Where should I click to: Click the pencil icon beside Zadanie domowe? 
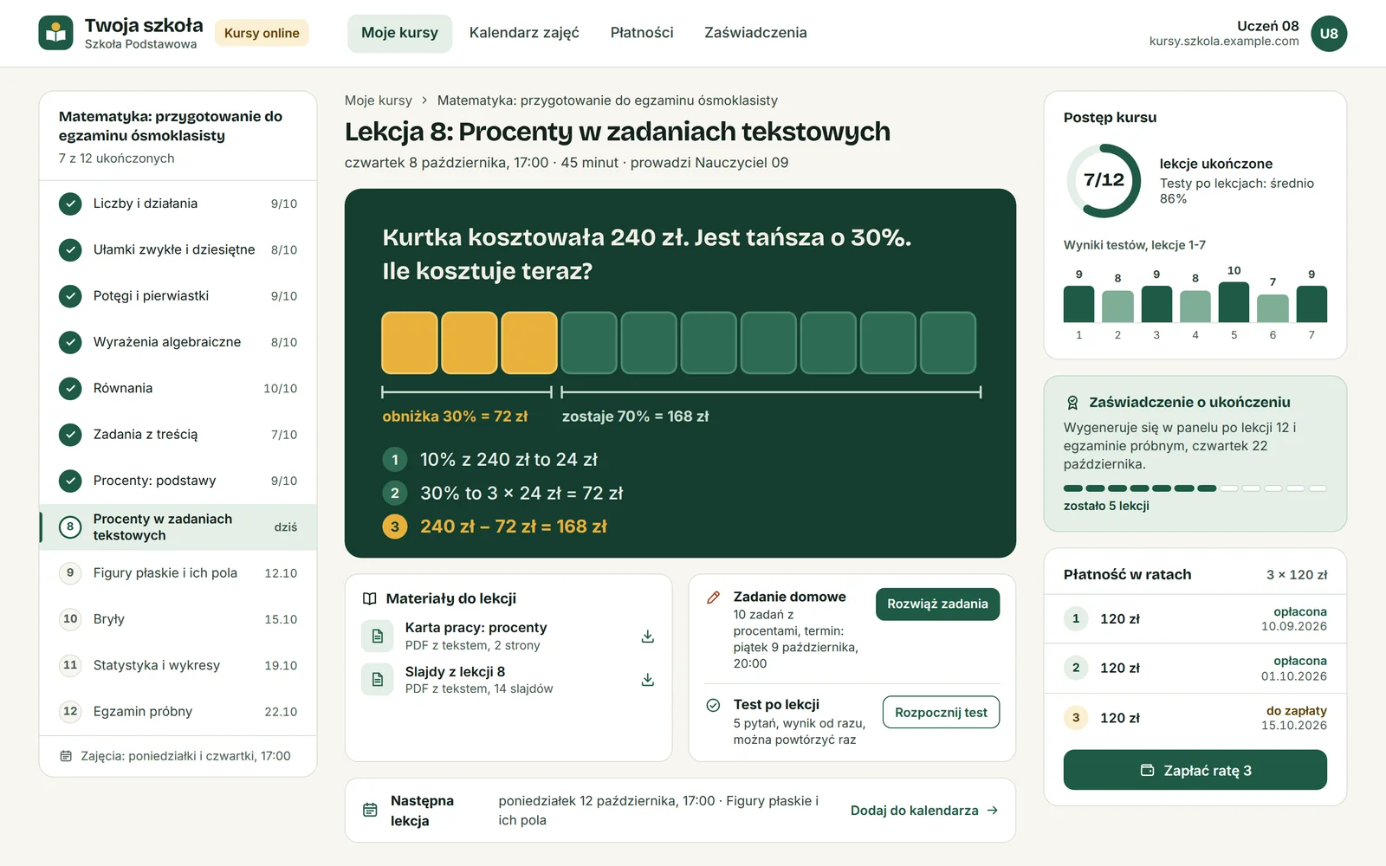click(x=714, y=598)
